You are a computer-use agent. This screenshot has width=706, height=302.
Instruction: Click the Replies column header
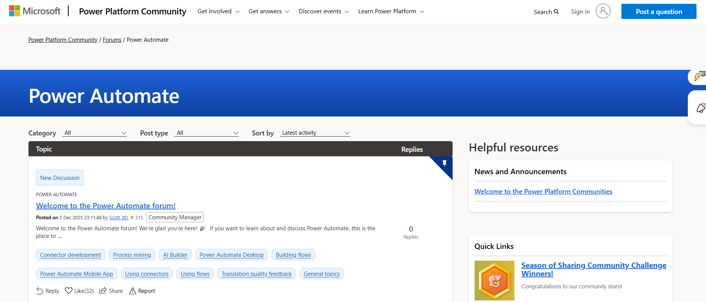(x=412, y=149)
